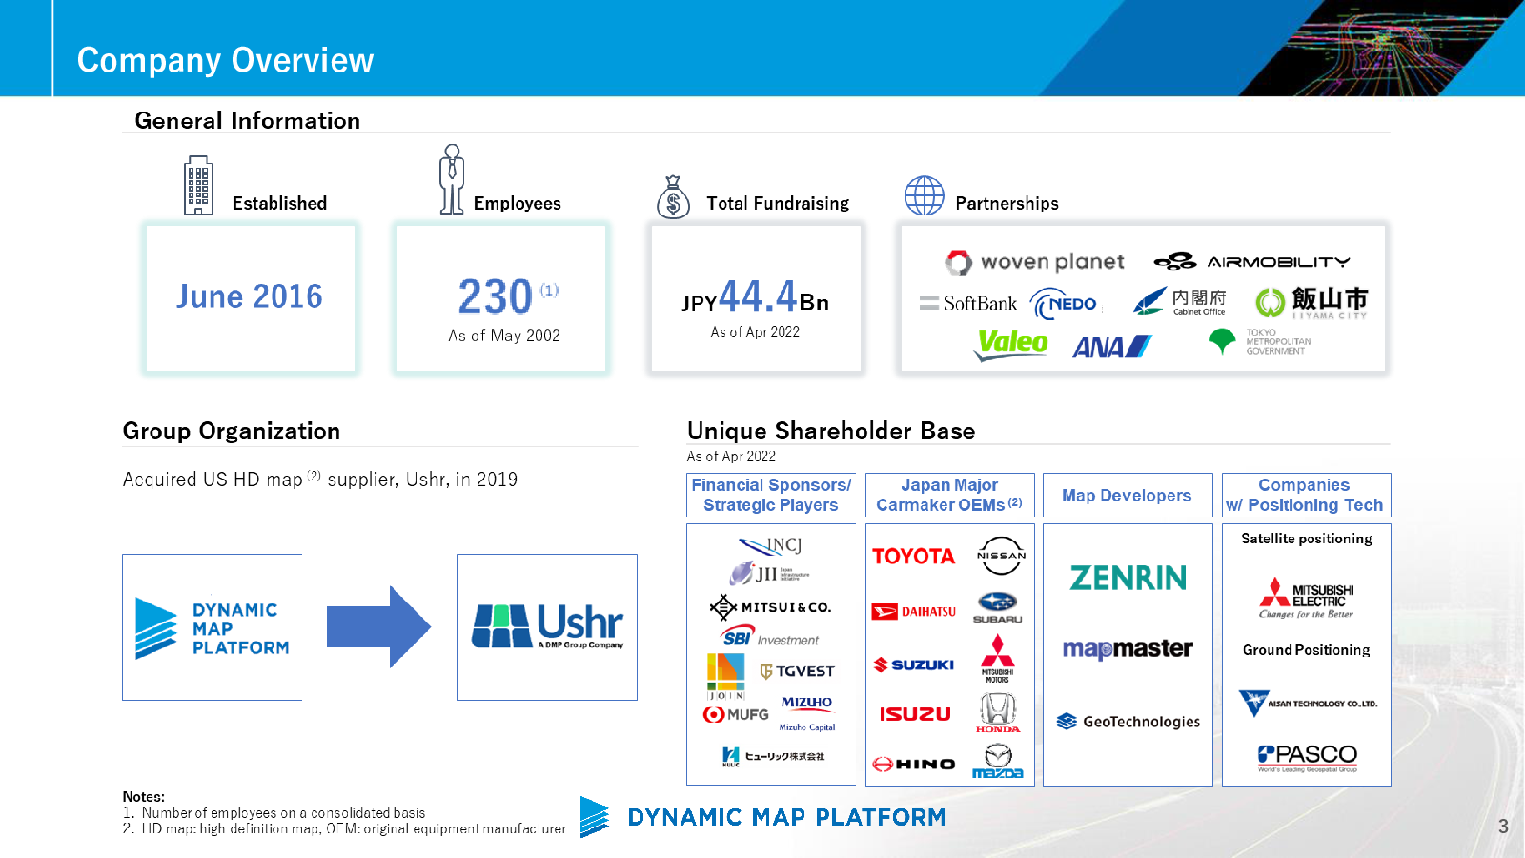The height and width of the screenshot is (858, 1525).
Task: Click the money bag icon beside Total Fundraising
Action: [x=673, y=197]
